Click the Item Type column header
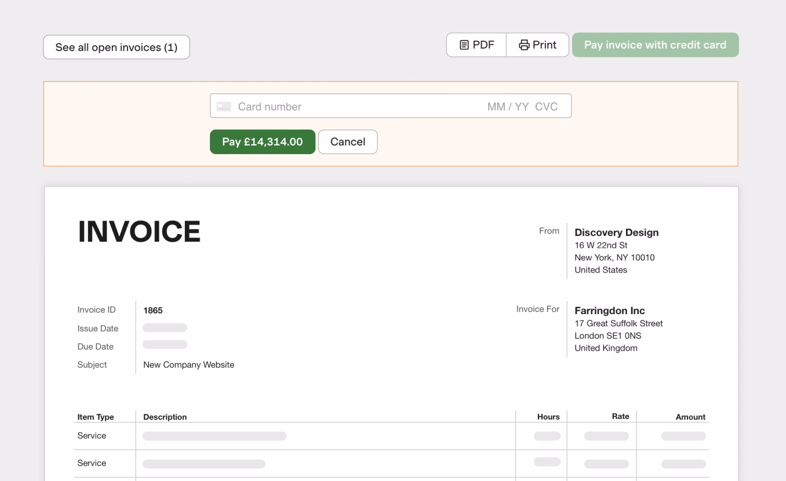 (96, 417)
